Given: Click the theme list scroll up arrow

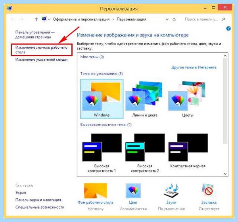Looking at the screenshot, I should 225,55.
